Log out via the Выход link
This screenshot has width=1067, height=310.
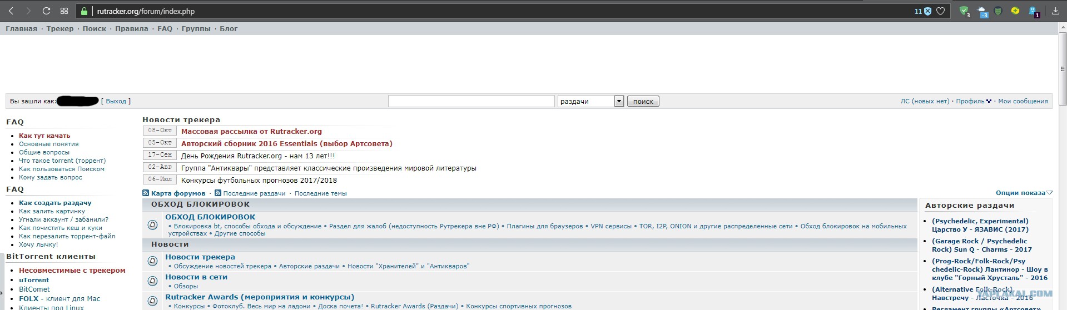[116, 101]
